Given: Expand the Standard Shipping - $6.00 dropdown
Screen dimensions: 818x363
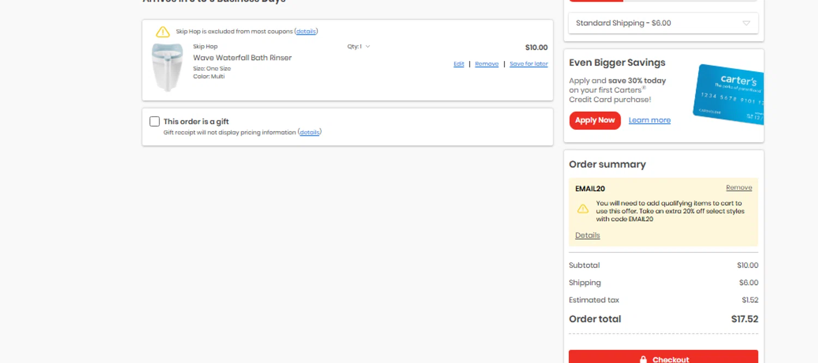Looking at the screenshot, I should (663, 23).
